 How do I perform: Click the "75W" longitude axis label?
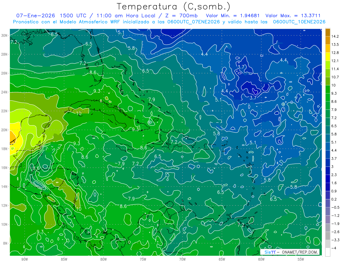point(143,259)
